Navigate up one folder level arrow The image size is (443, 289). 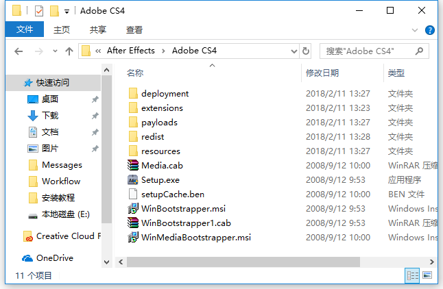[x=69, y=51]
